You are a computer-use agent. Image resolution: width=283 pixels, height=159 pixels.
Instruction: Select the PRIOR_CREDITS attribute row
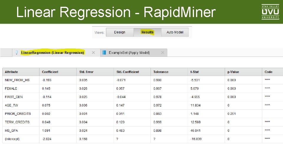(143, 114)
